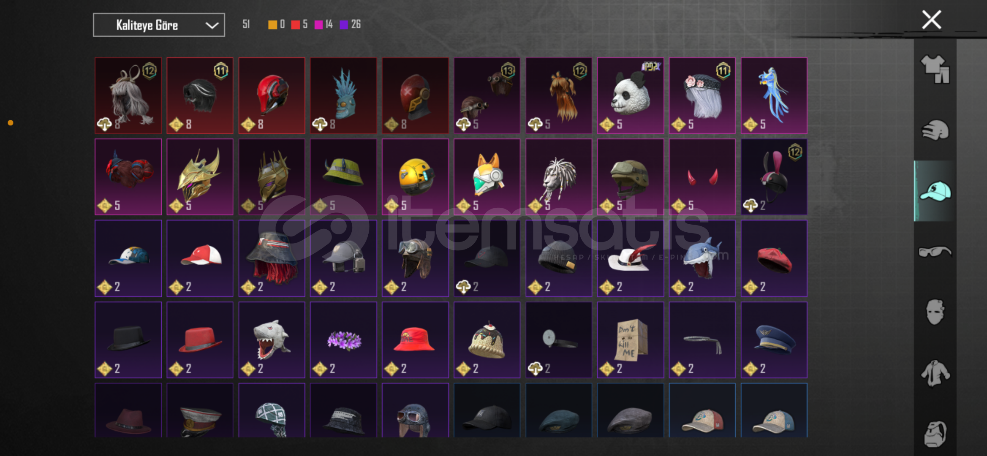Viewport: 987px width, 456px height.
Task: Select the blue shark hood item
Action: point(702,258)
